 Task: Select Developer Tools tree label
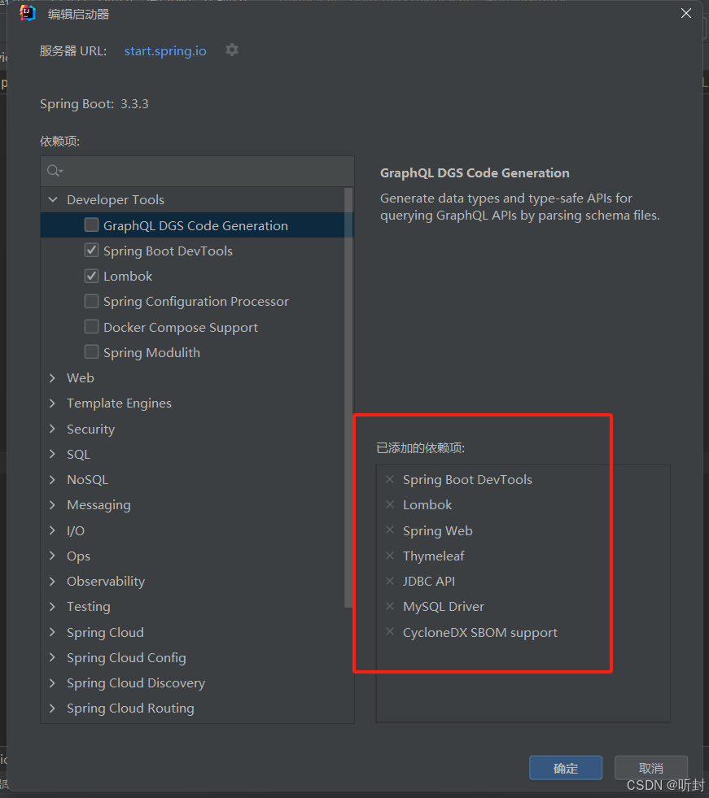point(116,199)
